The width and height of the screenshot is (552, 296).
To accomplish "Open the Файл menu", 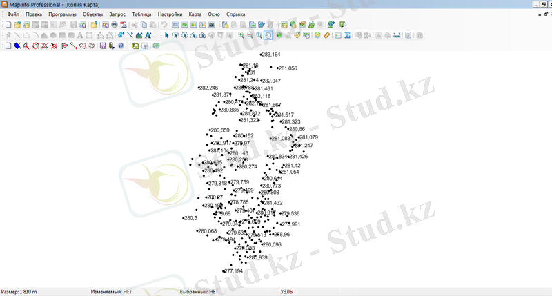I will 13,14.
